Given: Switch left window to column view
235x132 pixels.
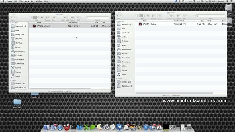Looking at the screenshot, I should (x=39, y=18).
